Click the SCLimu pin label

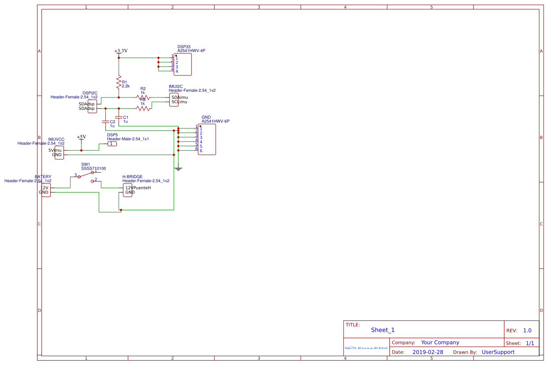[179, 102]
